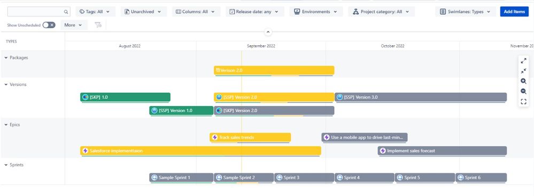This screenshot has width=534, height=196.
Task: Click the Salesforce implementation epic icon
Action: [x=85, y=151]
